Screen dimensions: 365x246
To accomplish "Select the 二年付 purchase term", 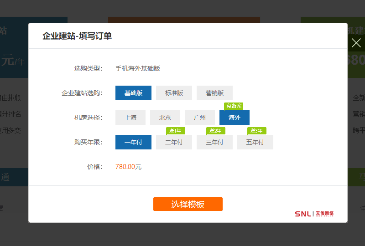I will [x=174, y=142].
